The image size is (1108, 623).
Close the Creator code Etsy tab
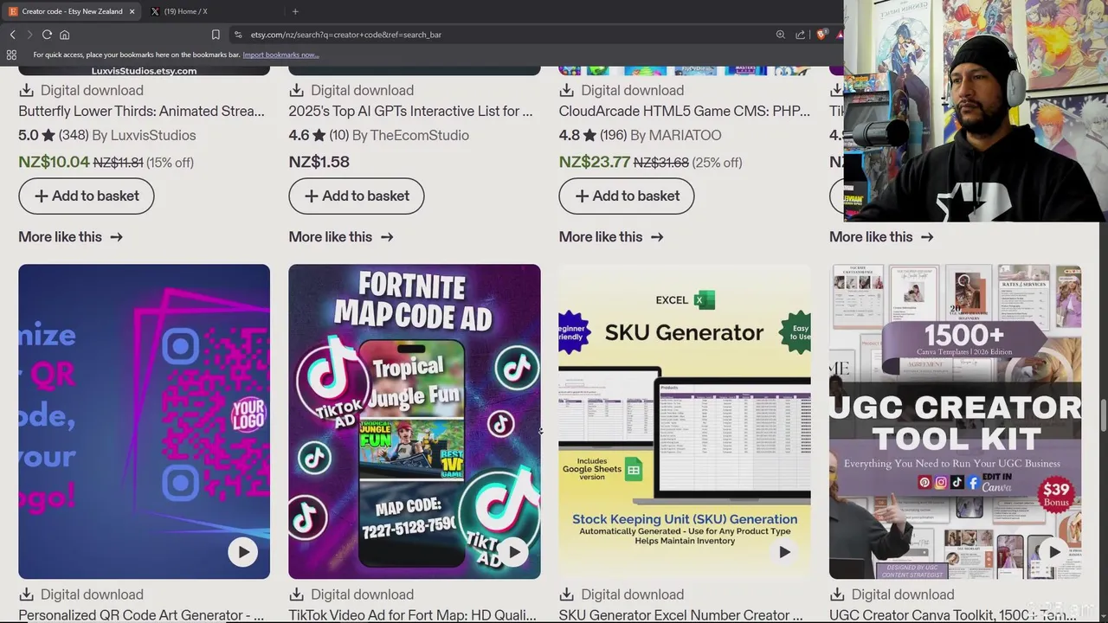(132, 11)
